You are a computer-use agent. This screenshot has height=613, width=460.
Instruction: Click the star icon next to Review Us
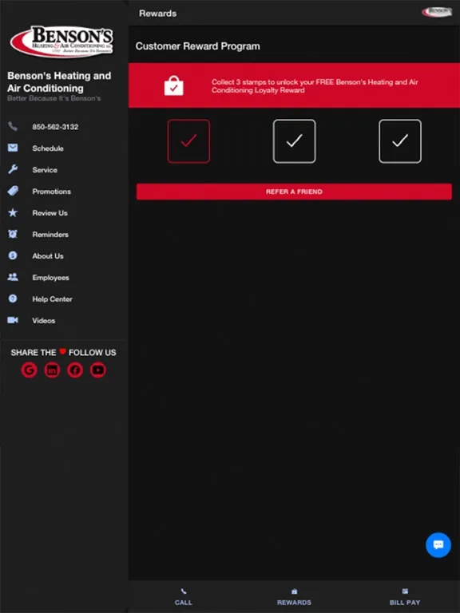point(13,212)
